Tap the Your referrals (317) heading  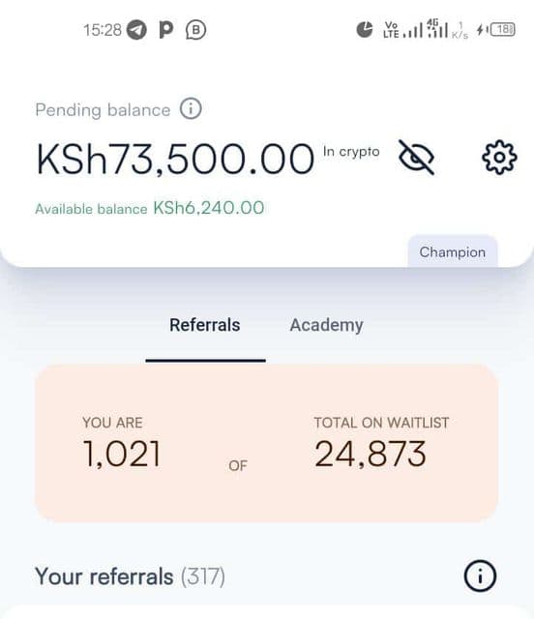(130, 576)
